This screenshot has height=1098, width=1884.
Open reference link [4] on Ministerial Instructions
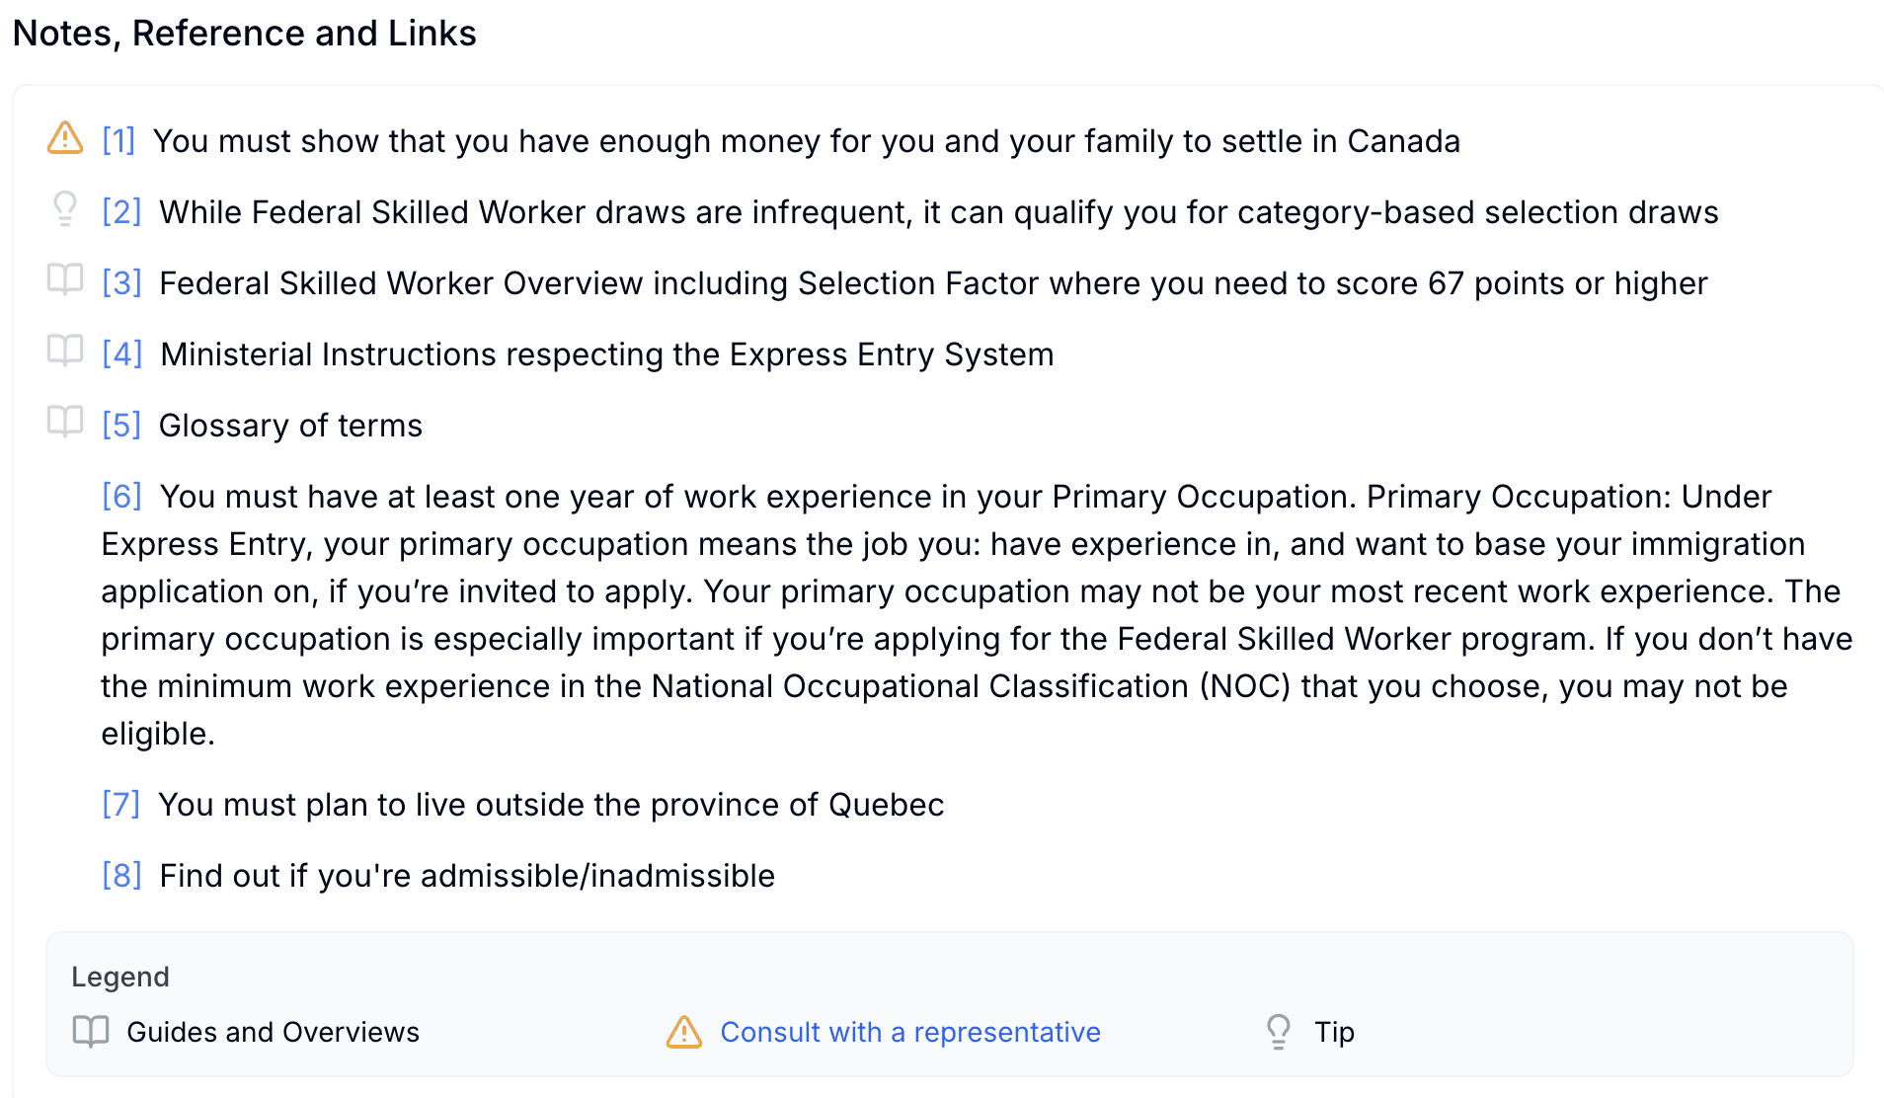[x=122, y=354]
